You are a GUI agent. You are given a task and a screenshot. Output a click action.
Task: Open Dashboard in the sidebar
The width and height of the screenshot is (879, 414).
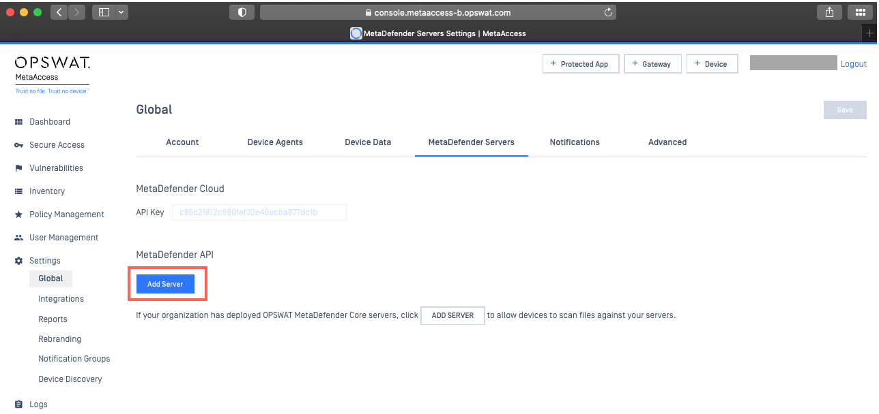point(50,122)
